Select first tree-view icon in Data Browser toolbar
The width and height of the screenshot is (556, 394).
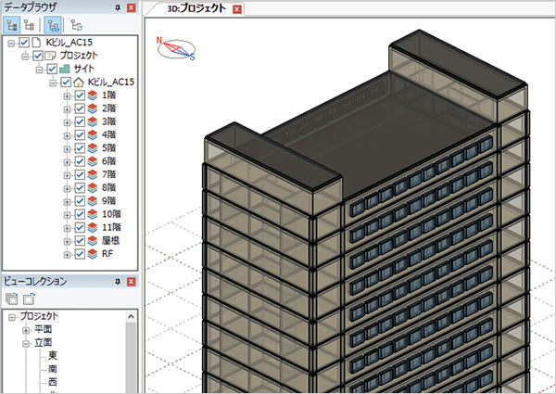coord(11,25)
